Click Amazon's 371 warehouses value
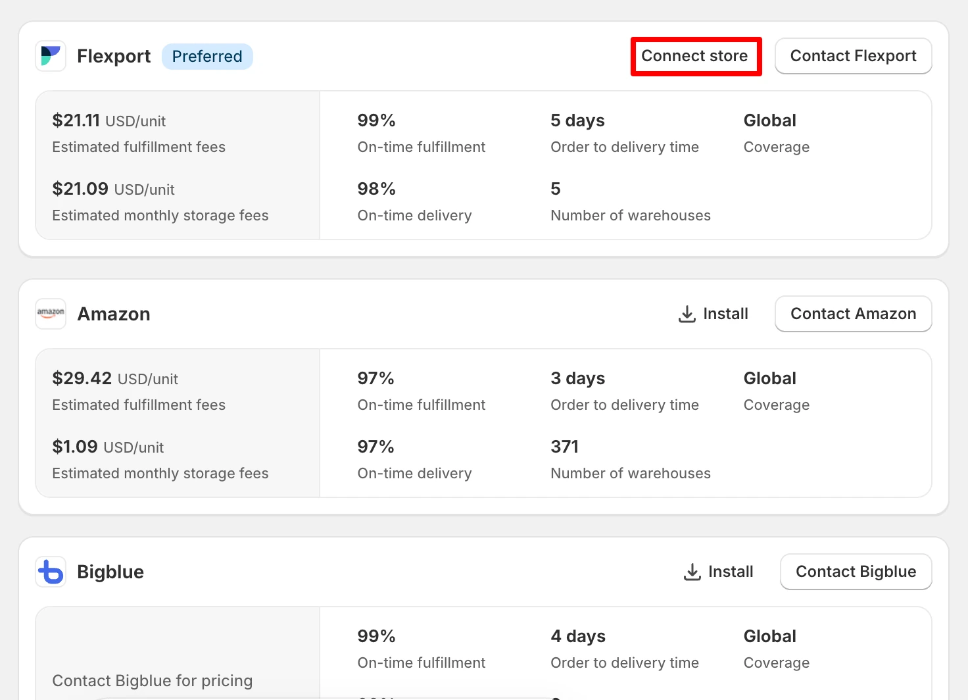This screenshot has height=700, width=968. [x=564, y=447]
